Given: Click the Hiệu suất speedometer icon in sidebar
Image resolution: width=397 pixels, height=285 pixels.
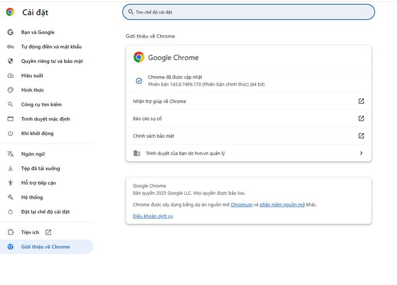Looking at the screenshot, I should tap(10, 76).
